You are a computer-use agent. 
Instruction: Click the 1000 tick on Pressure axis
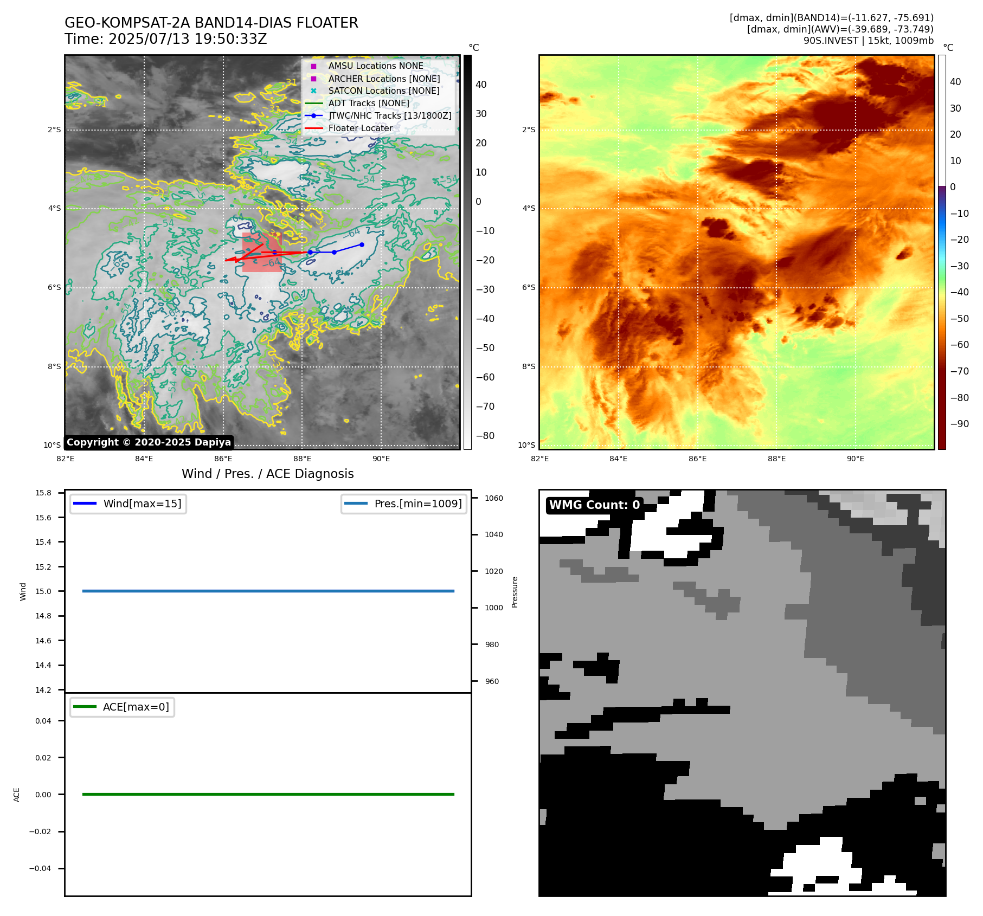pyautogui.click(x=494, y=608)
